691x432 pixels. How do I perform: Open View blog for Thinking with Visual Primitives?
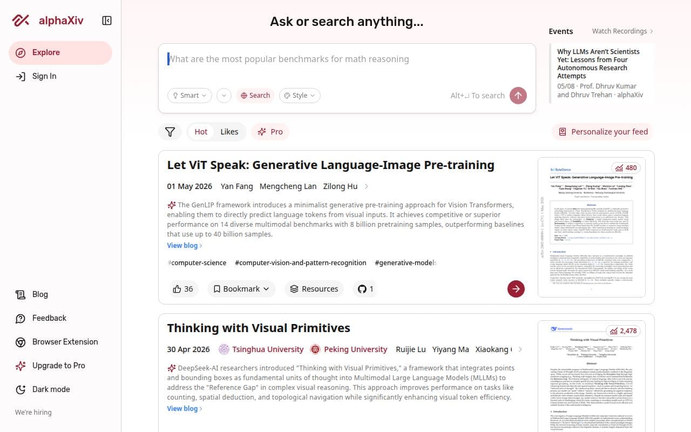pos(185,409)
